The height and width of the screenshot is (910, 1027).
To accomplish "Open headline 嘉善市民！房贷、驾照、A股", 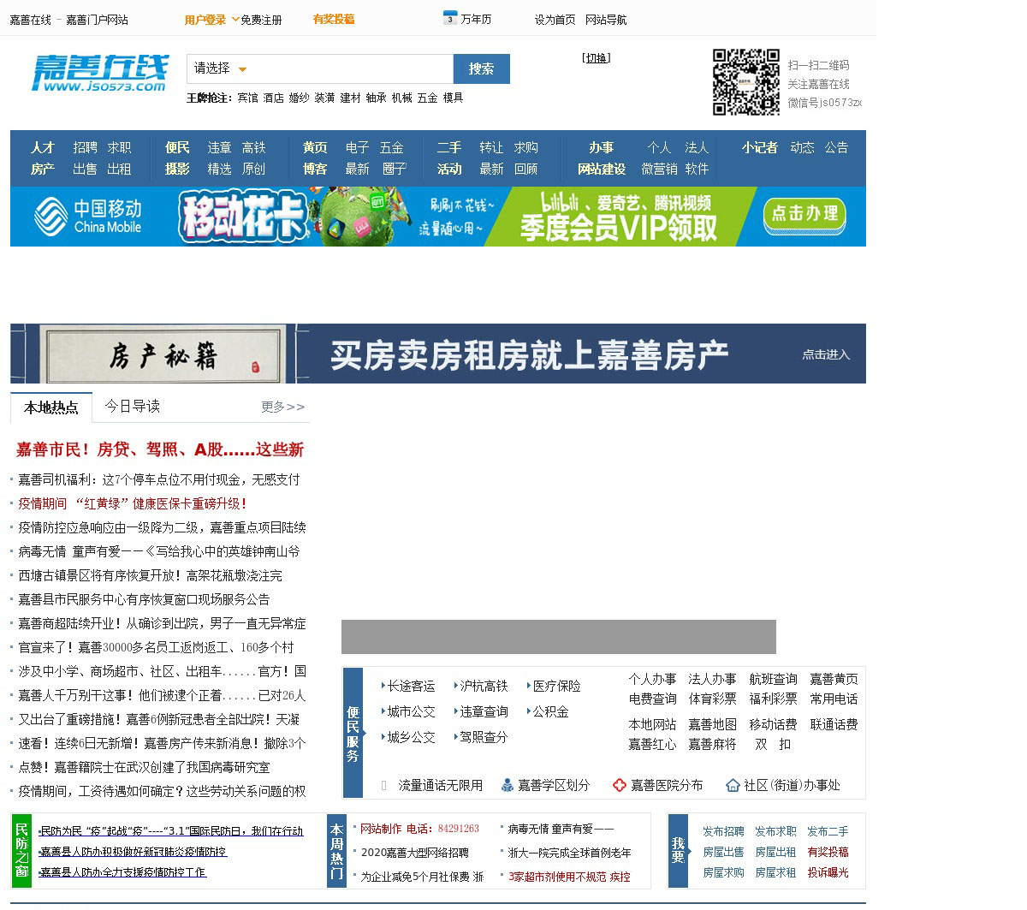I will 160,449.
